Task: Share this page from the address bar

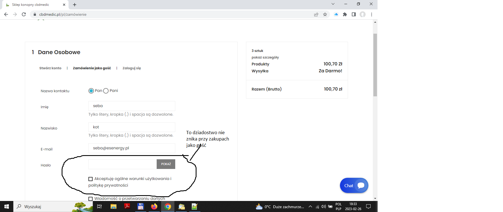Action: (316, 14)
